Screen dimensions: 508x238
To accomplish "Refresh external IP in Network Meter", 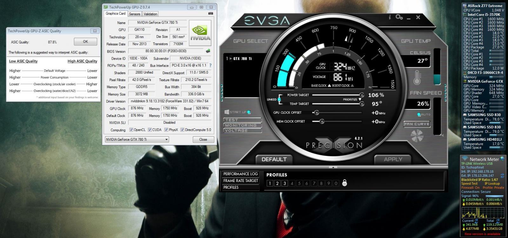I will pyautogui.click(x=502, y=176).
